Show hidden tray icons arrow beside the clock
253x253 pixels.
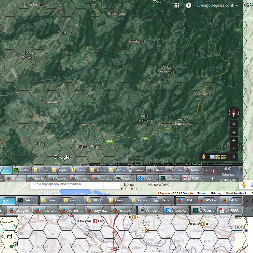pos(207,170)
